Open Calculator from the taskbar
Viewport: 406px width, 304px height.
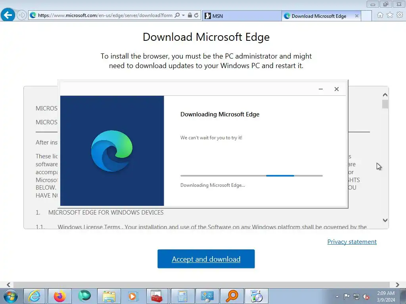(182, 296)
